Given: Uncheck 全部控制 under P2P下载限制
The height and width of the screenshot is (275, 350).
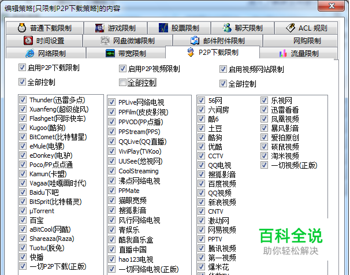Looking at the screenshot, I should (22, 82).
